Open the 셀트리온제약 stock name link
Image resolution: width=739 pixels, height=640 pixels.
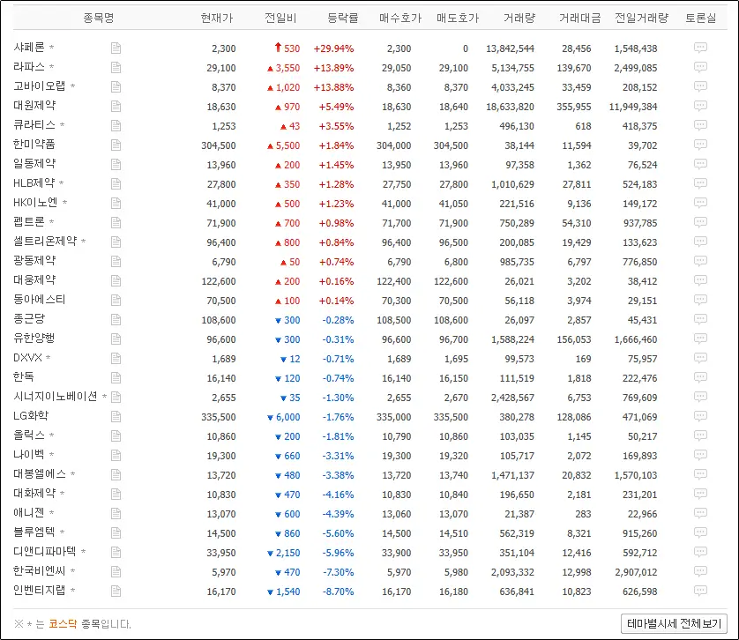pos(45,242)
